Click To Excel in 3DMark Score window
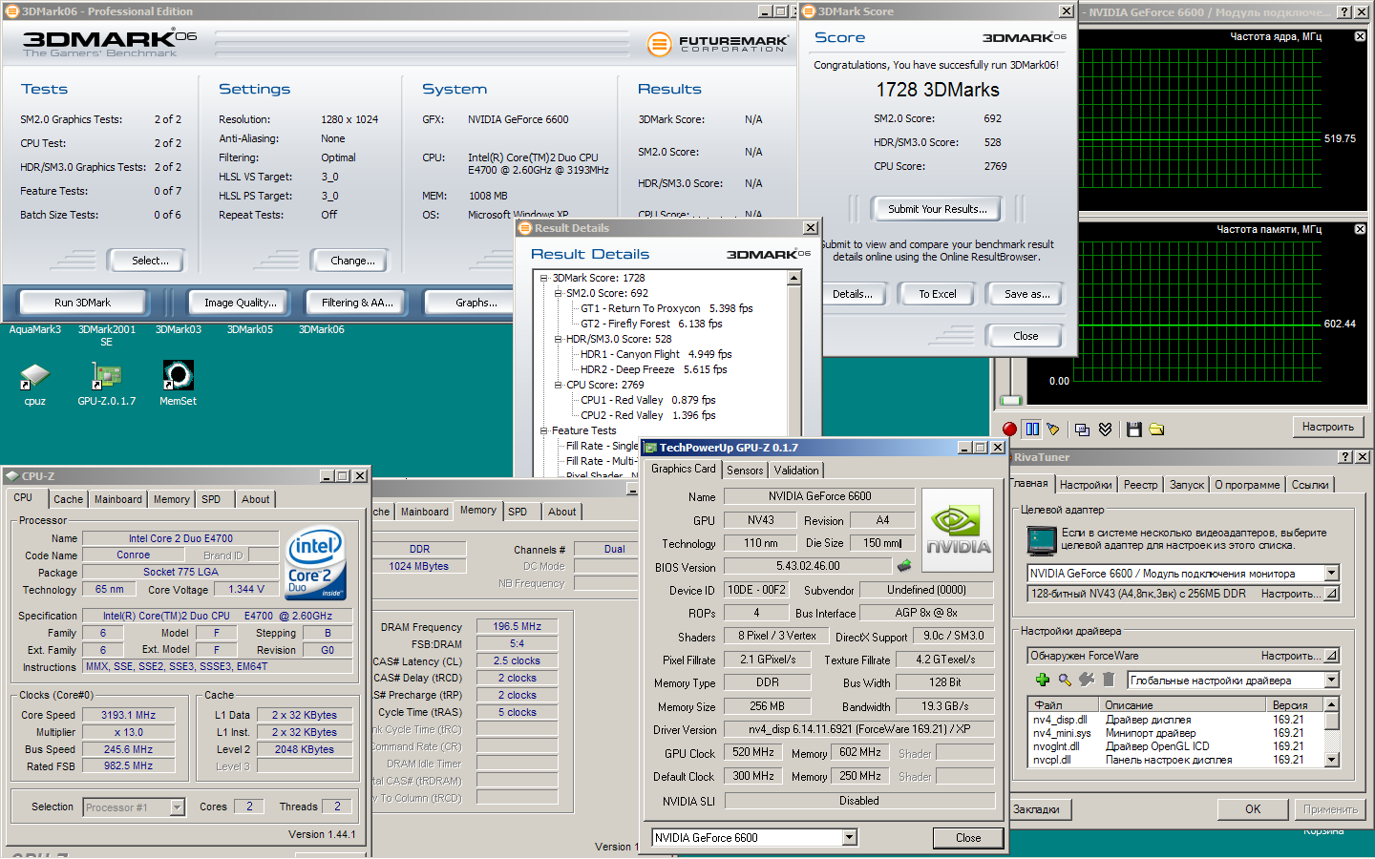This screenshot has height=859, width=1375. point(938,294)
